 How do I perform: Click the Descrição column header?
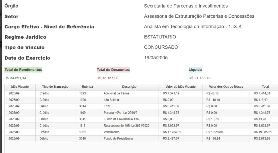click(x=129, y=87)
